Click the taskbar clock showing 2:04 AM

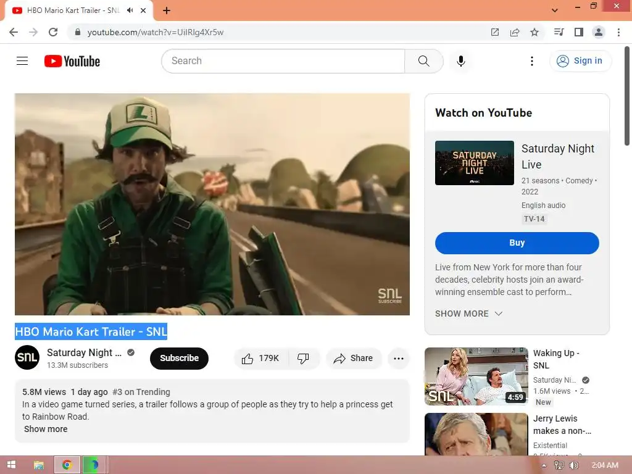click(605, 465)
